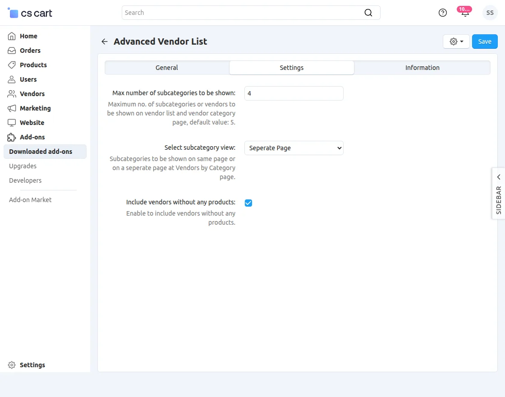Click the Marketing megaphone icon
The width and height of the screenshot is (505, 397).
point(11,108)
